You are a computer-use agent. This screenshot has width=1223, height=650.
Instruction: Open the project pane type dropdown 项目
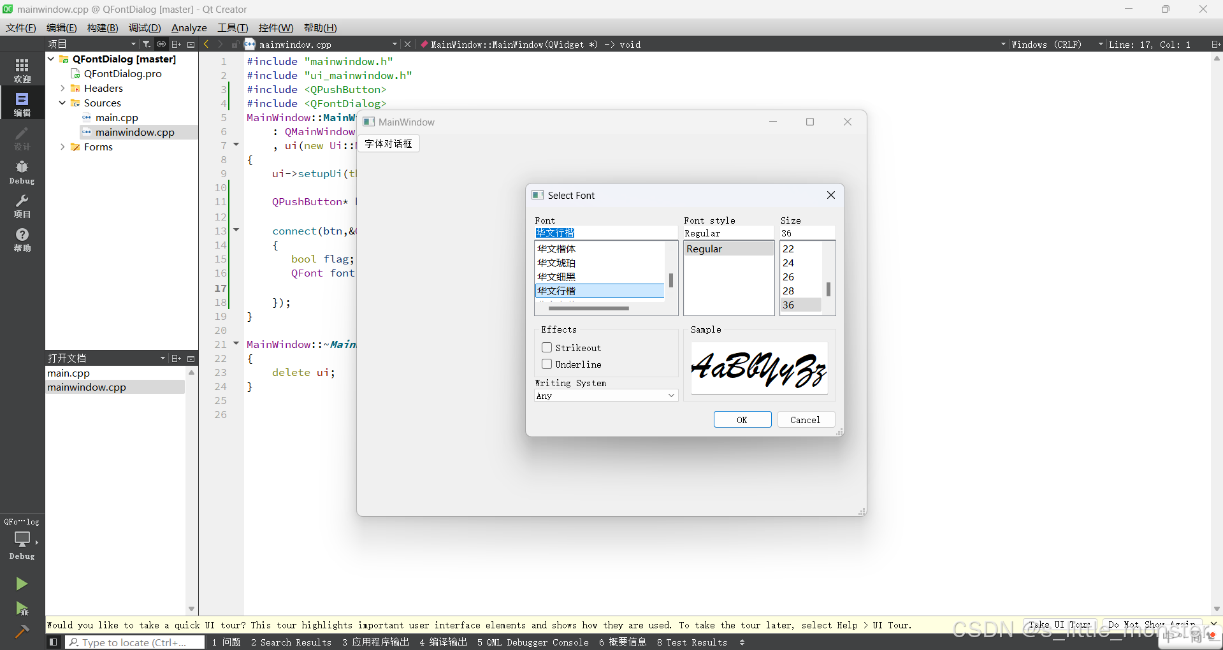click(x=92, y=44)
